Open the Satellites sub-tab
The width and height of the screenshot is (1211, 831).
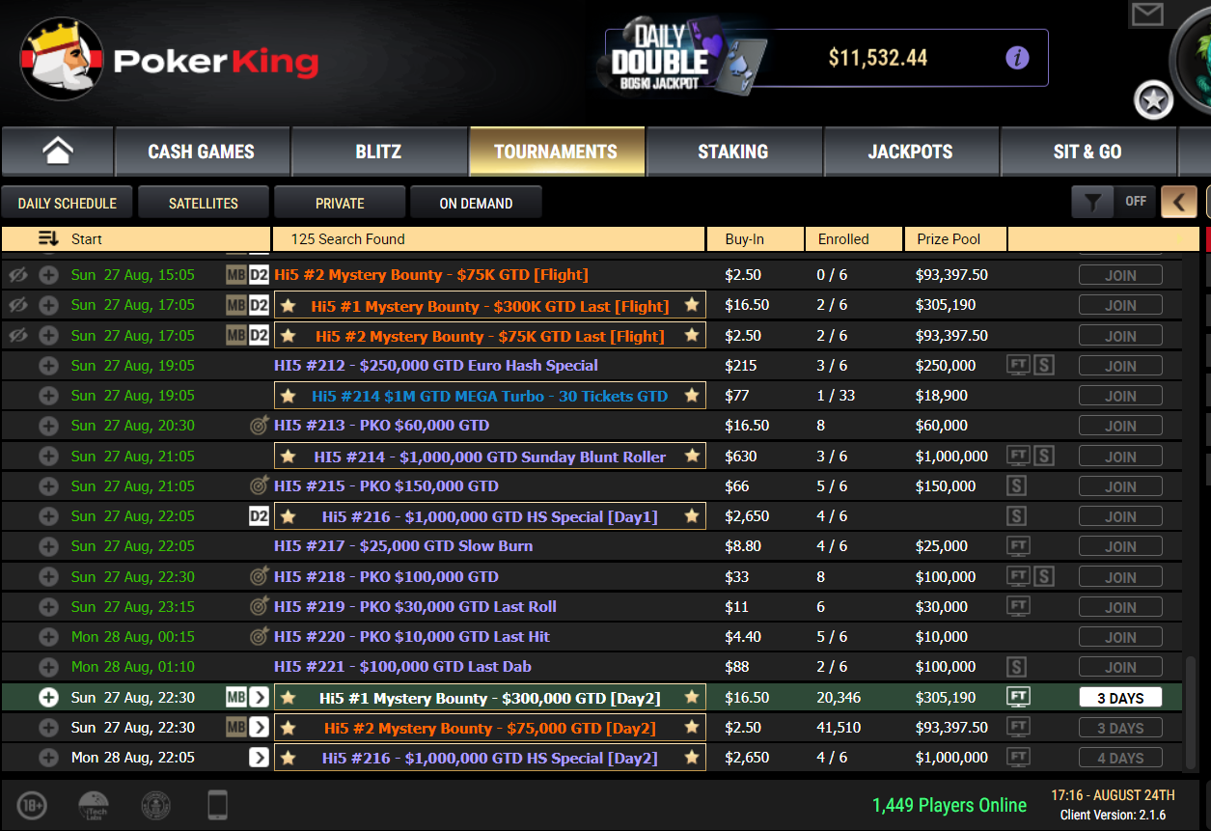pyautogui.click(x=203, y=203)
